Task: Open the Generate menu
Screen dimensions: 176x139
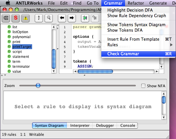Action: 158,3
